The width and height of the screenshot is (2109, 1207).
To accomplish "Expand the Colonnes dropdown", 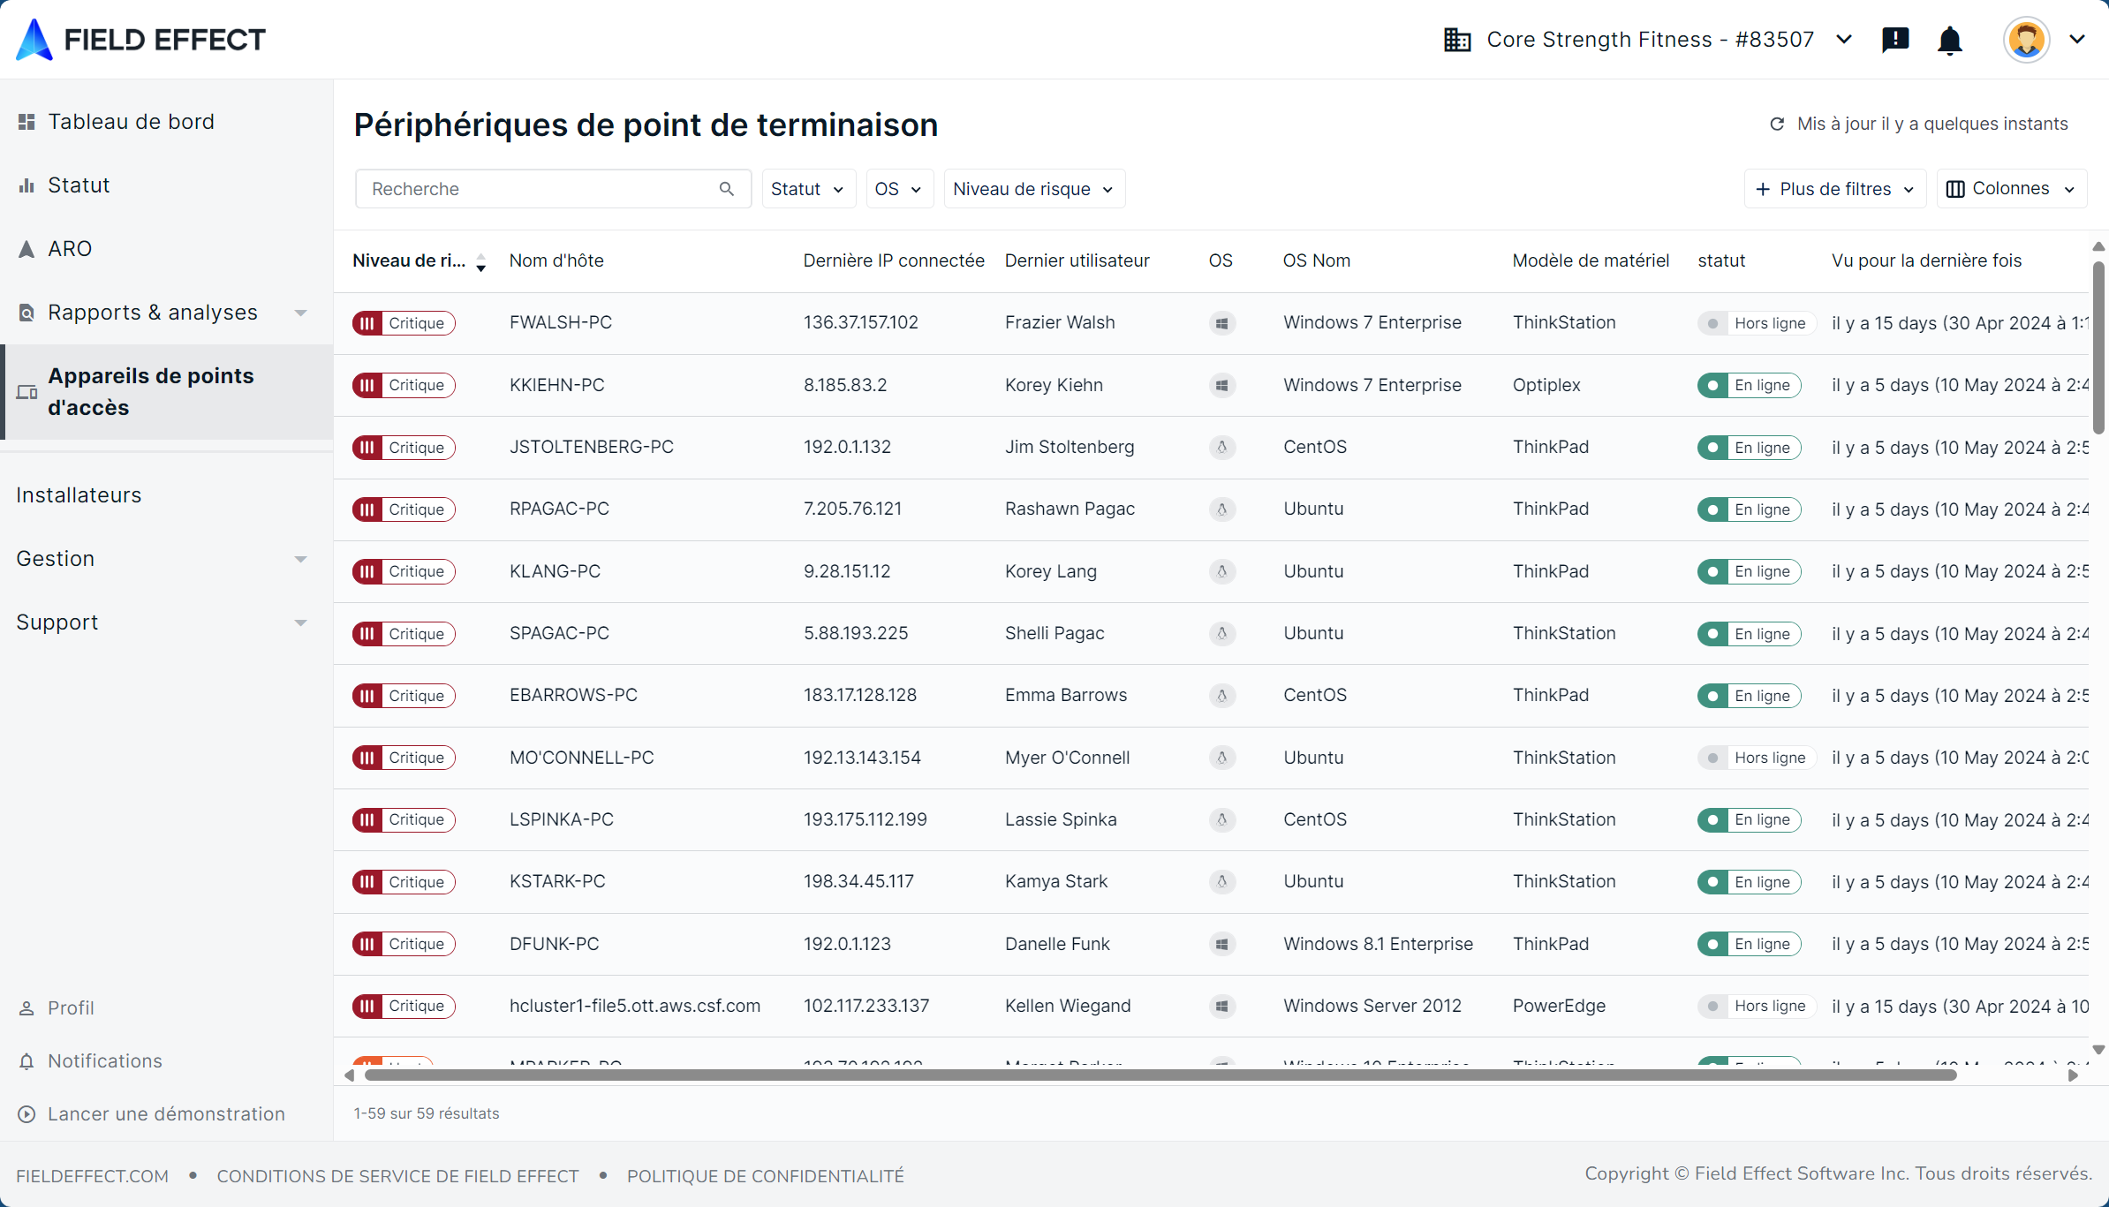I will (2011, 189).
